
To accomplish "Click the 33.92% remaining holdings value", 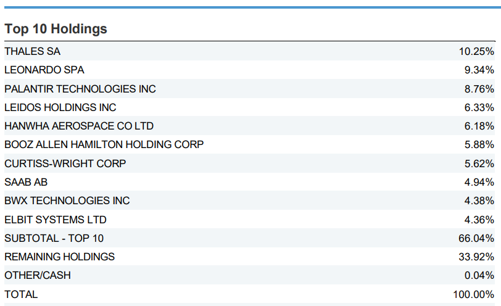I will [476, 257].
